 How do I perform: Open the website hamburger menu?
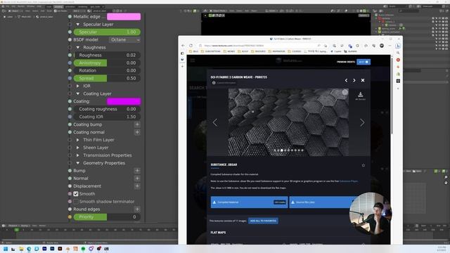(193, 60)
